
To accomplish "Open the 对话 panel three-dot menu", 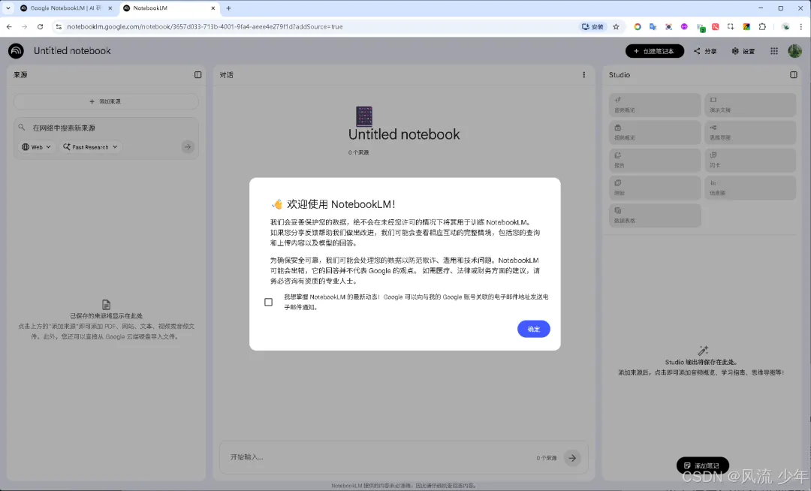I will coord(584,75).
